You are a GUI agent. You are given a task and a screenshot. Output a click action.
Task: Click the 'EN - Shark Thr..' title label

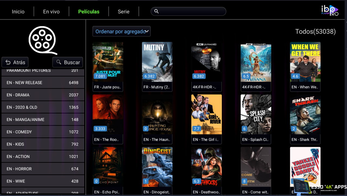click(x=305, y=140)
